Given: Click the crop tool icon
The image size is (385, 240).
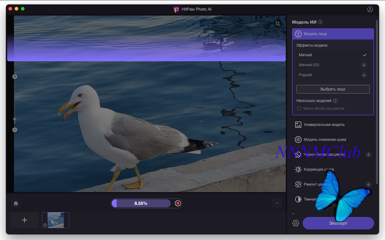Looking at the screenshot, I should [x=278, y=24].
